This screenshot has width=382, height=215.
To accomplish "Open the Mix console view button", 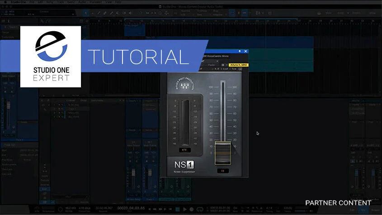I will point(363,210).
